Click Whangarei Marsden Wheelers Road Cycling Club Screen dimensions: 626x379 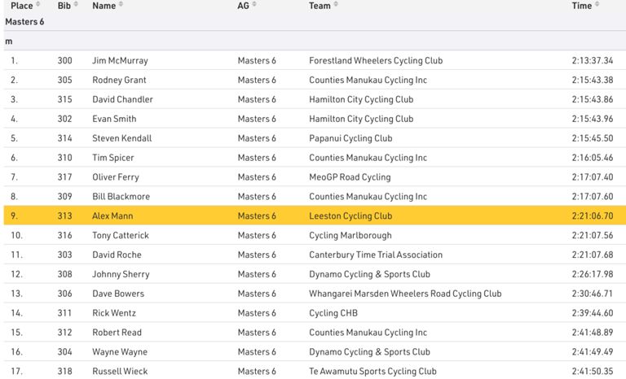(405, 294)
